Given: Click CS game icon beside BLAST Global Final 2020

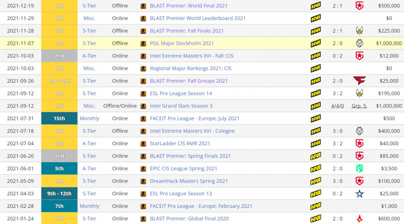Looking at the screenshot, I should point(143,219).
